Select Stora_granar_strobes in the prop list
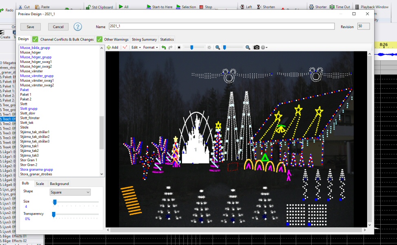Screen dimensions: 397x245 tap(36, 174)
